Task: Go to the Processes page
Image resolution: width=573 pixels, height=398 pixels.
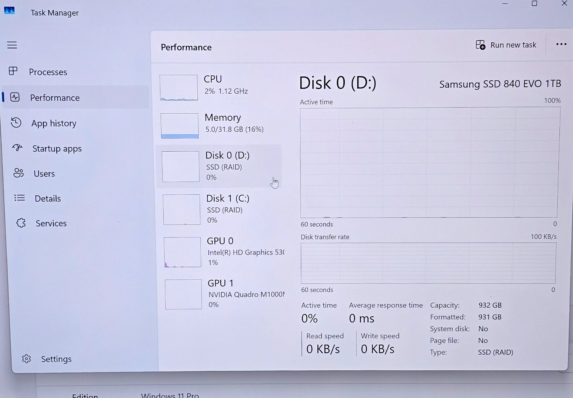Action: pyautogui.click(x=48, y=72)
